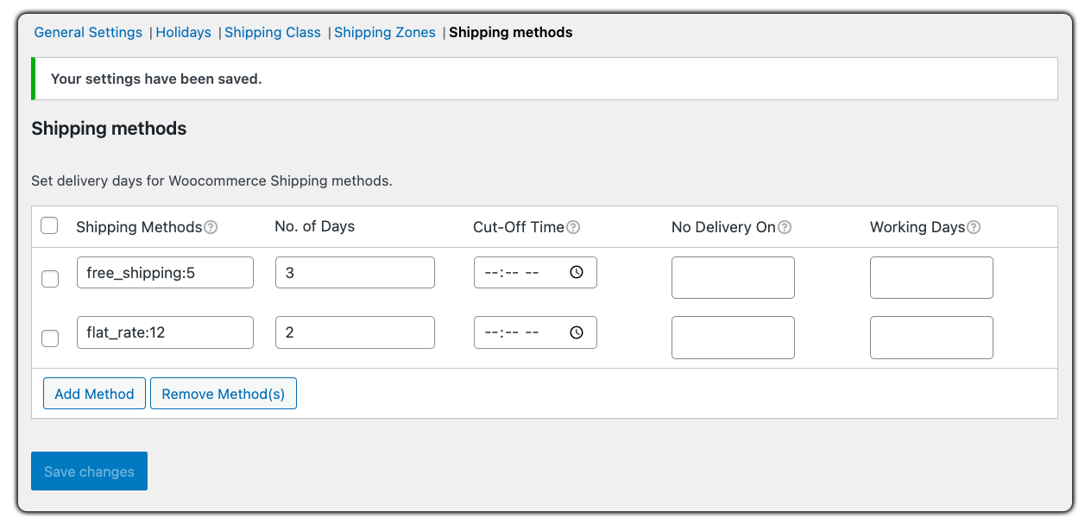Click No Delivery On box for flat_rate:12
The width and height of the screenshot is (1091, 525).
point(733,338)
